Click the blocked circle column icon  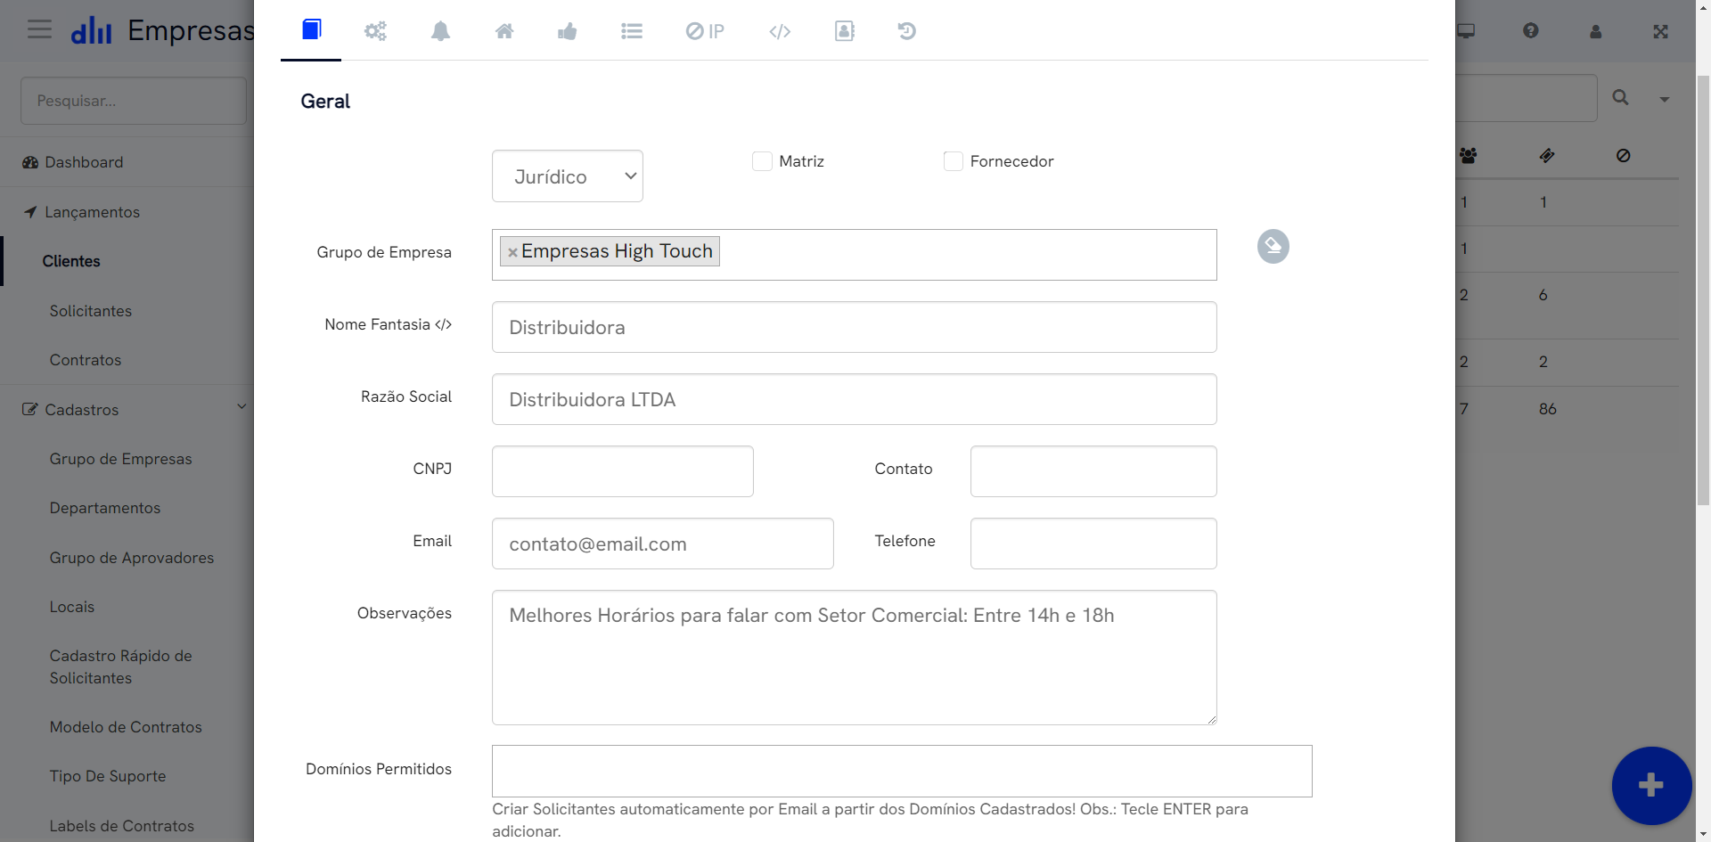click(x=1624, y=156)
